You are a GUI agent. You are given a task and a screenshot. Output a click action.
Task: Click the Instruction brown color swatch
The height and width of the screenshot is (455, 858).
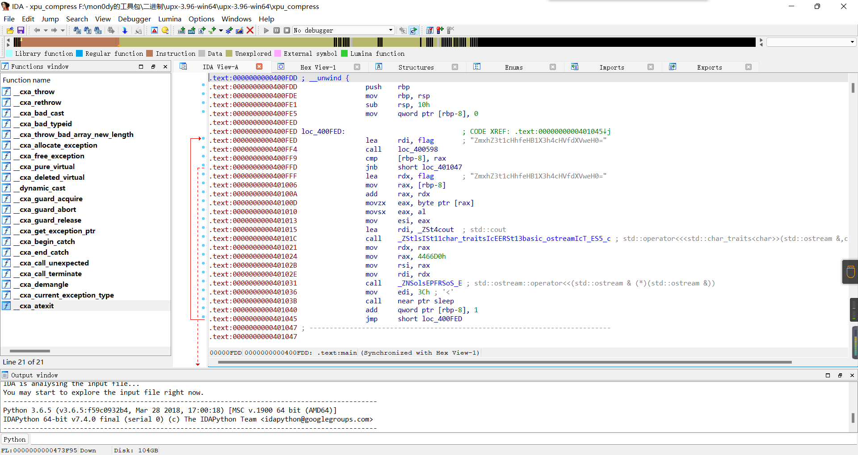(150, 54)
